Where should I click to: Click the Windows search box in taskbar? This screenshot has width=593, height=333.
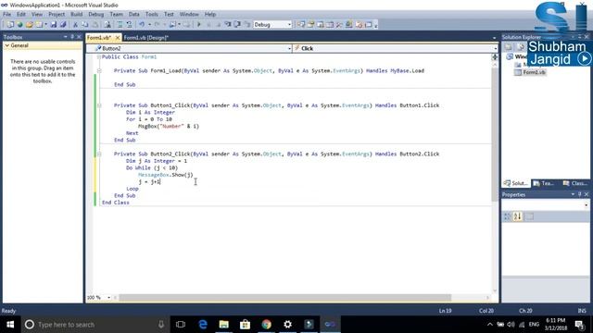[x=95, y=325]
